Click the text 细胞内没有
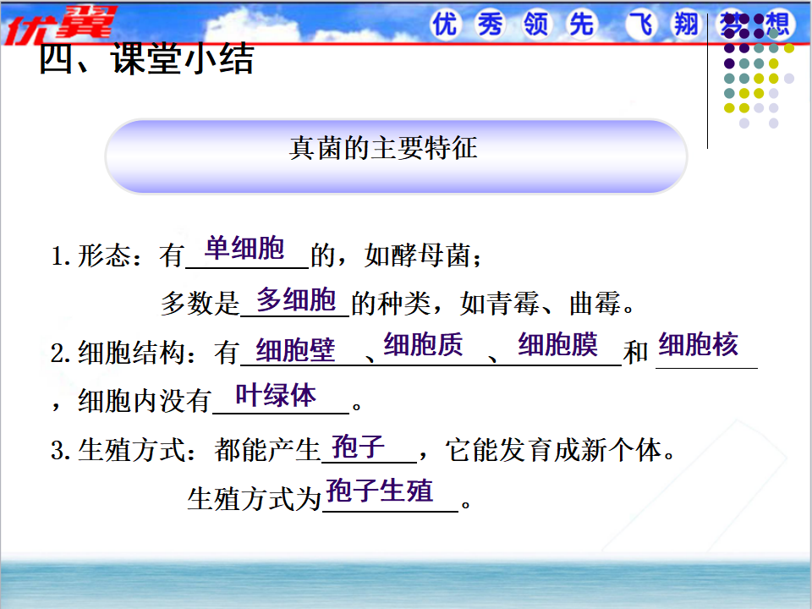The image size is (812, 609). click(x=144, y=401)
